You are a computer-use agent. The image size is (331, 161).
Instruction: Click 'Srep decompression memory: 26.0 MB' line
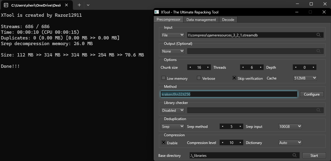47,44
